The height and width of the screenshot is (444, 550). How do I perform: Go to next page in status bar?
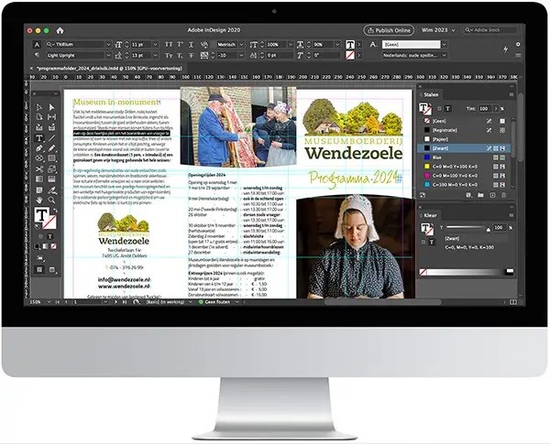(116, 302)
